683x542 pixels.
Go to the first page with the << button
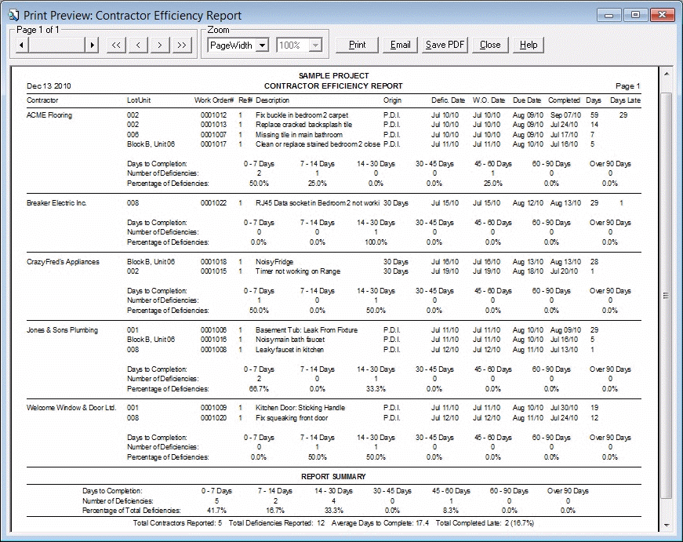(116, 45)
